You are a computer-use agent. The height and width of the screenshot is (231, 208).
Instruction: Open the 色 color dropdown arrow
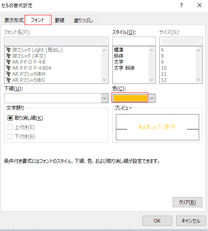[x=152, y=98]
